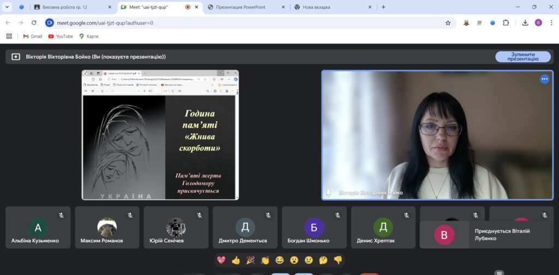Click the muted mic on Альбіна Кузьменко's tile
This screenshot has width=559, height=275.
point(61,216)
